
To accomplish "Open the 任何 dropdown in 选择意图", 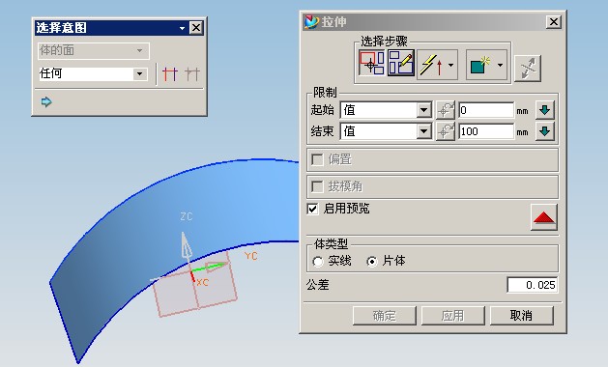I will [139, 73].
